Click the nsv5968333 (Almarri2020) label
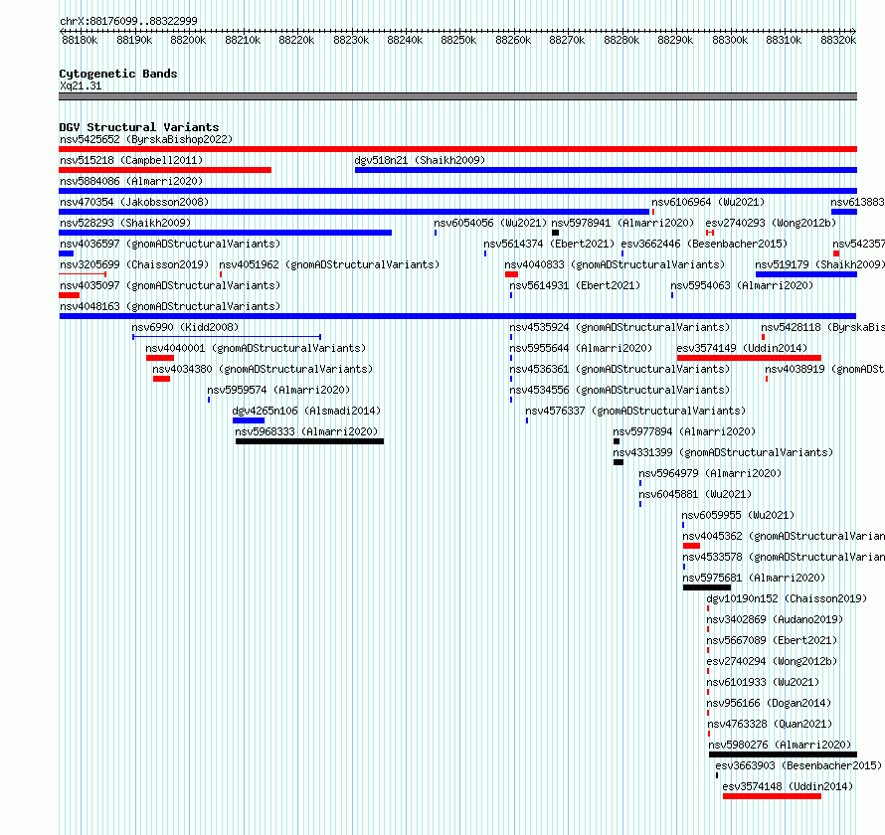Viewport: 885px width, 835px height. pos(306,431)
